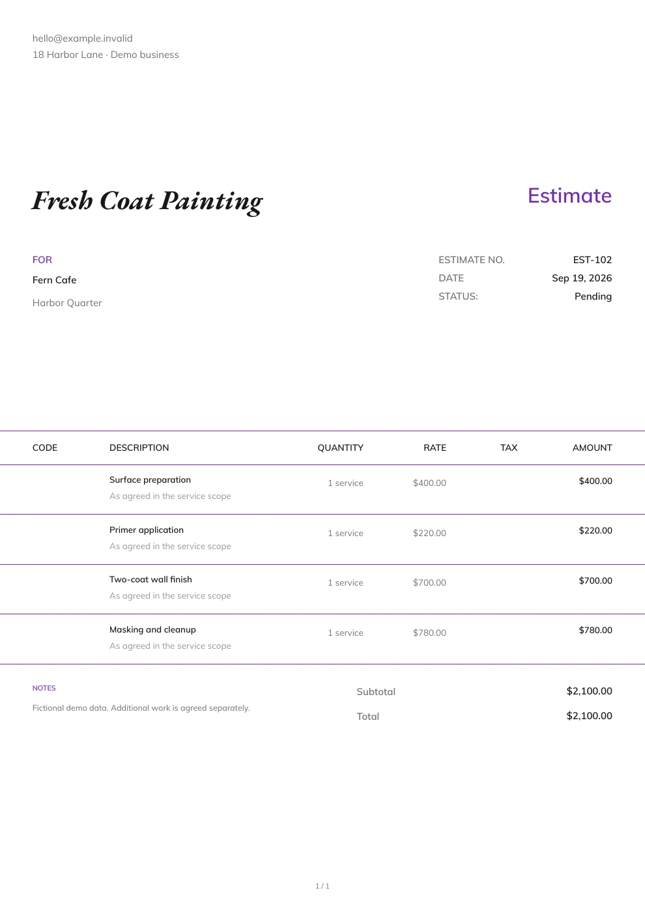Select the Fictional demo data note text
Viewport: 645px width, 912px height.
coord(141,708)
